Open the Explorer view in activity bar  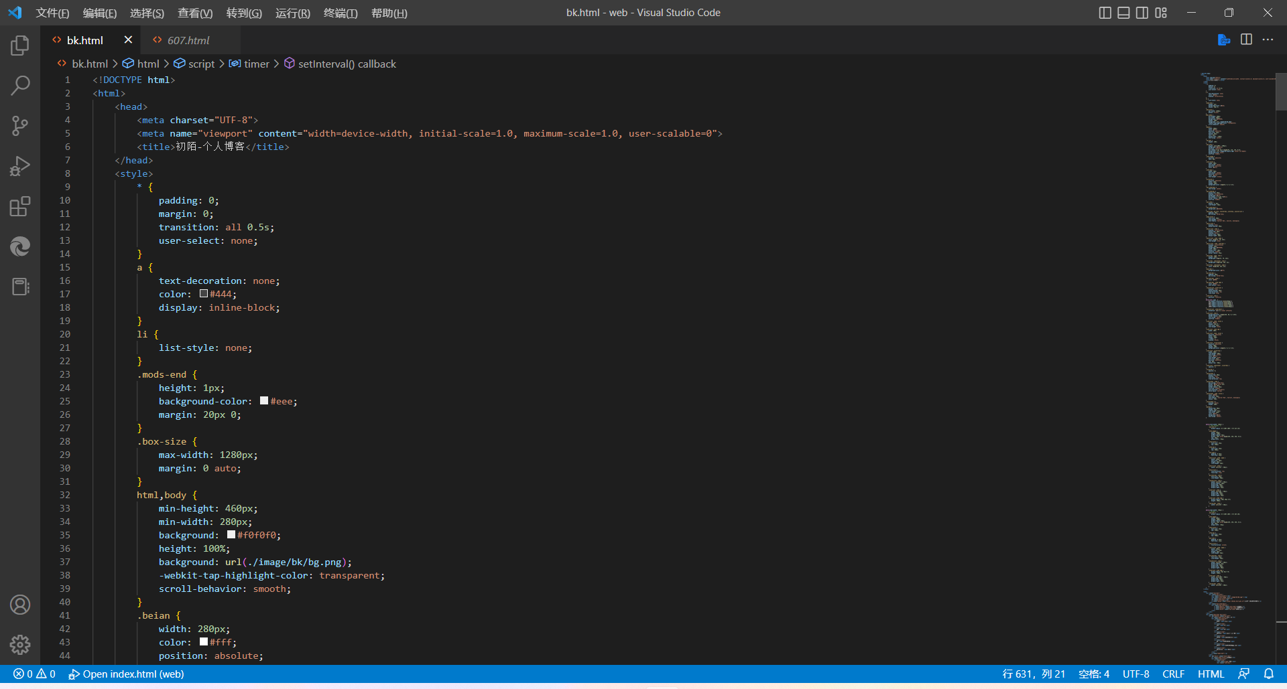click(x=20, y=46)
